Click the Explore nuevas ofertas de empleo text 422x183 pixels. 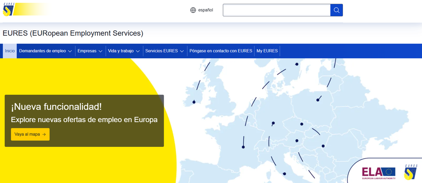[x=84, y=120]
